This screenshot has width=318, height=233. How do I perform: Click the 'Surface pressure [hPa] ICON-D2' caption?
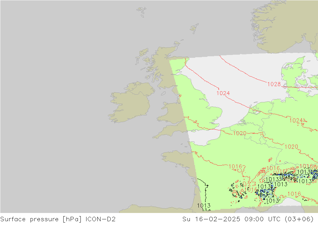(58, 219)
